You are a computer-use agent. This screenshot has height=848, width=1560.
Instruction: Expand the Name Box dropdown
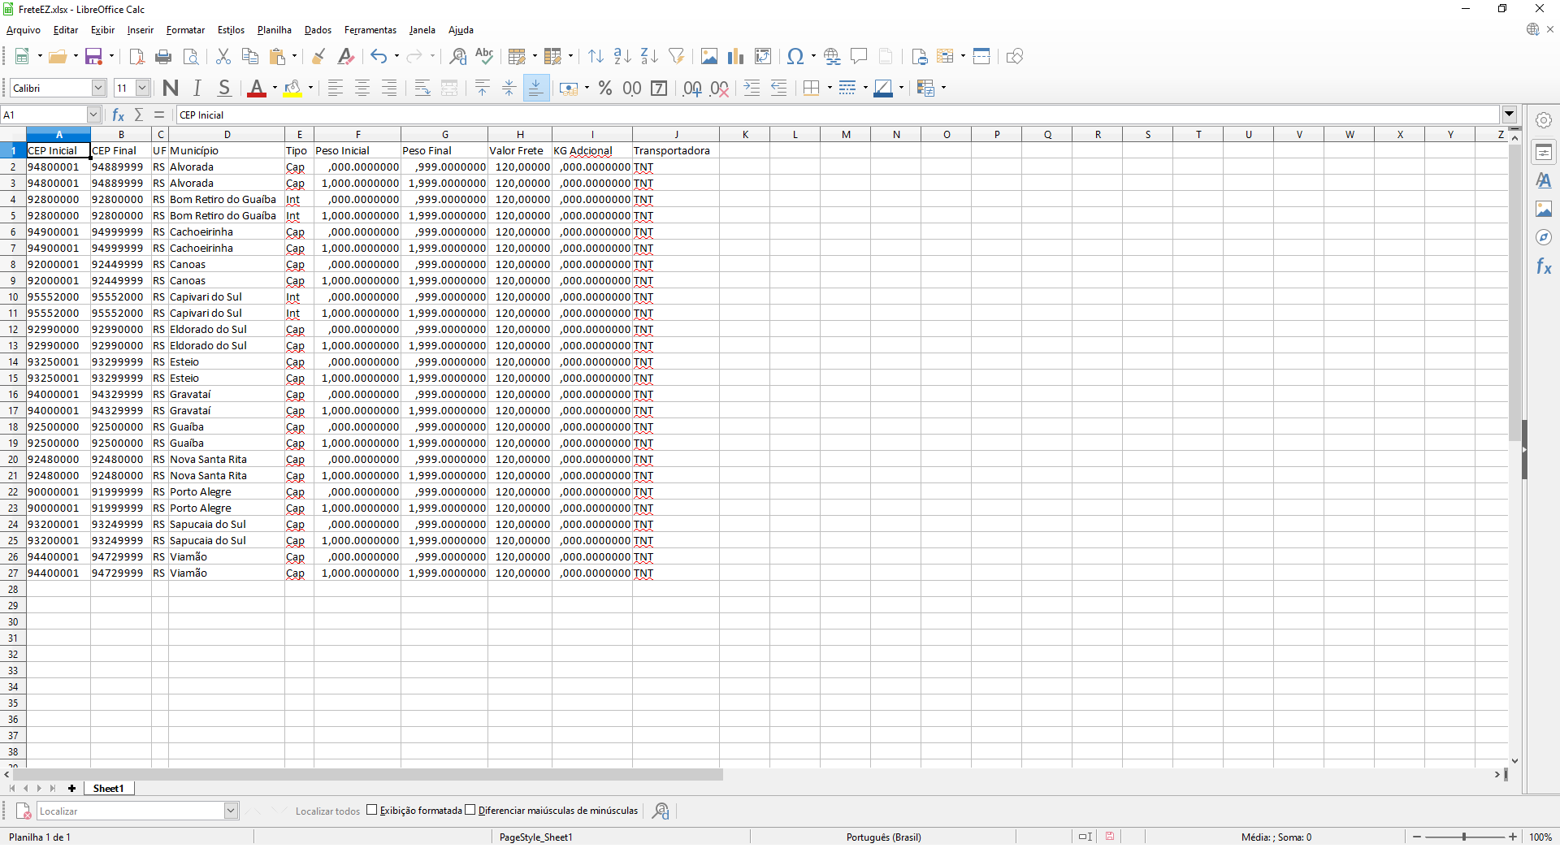[93, 115]
